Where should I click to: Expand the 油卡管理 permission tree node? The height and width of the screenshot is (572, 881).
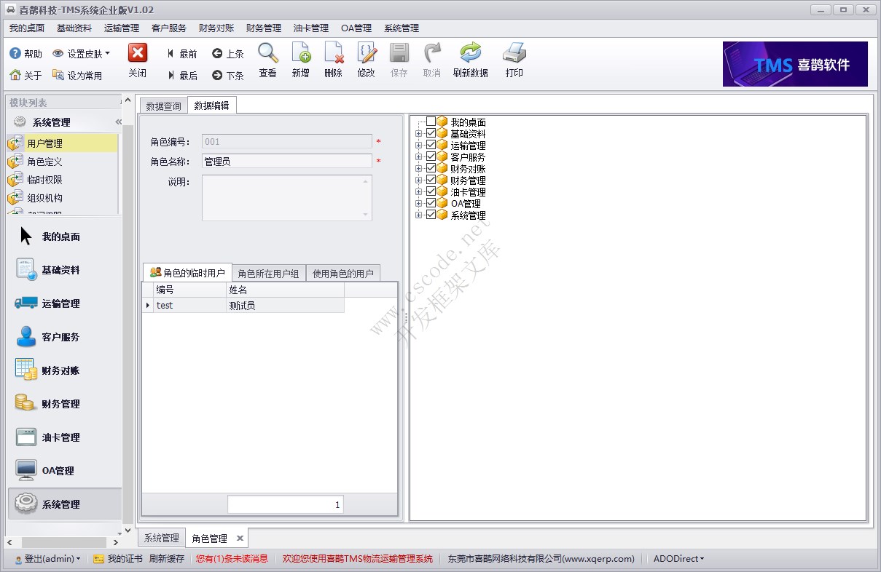tap(418, 192)
